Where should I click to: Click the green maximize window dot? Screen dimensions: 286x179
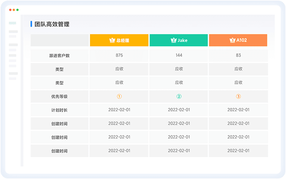coord(17,10)
